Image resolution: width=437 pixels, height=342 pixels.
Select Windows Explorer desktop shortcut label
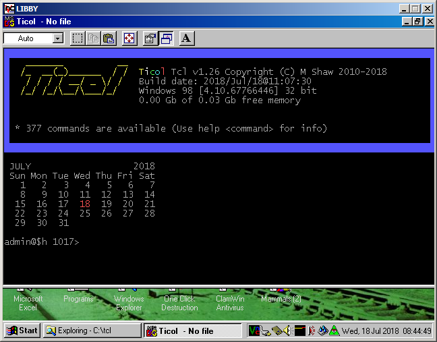pyautogui.click(x=129, y=303)
